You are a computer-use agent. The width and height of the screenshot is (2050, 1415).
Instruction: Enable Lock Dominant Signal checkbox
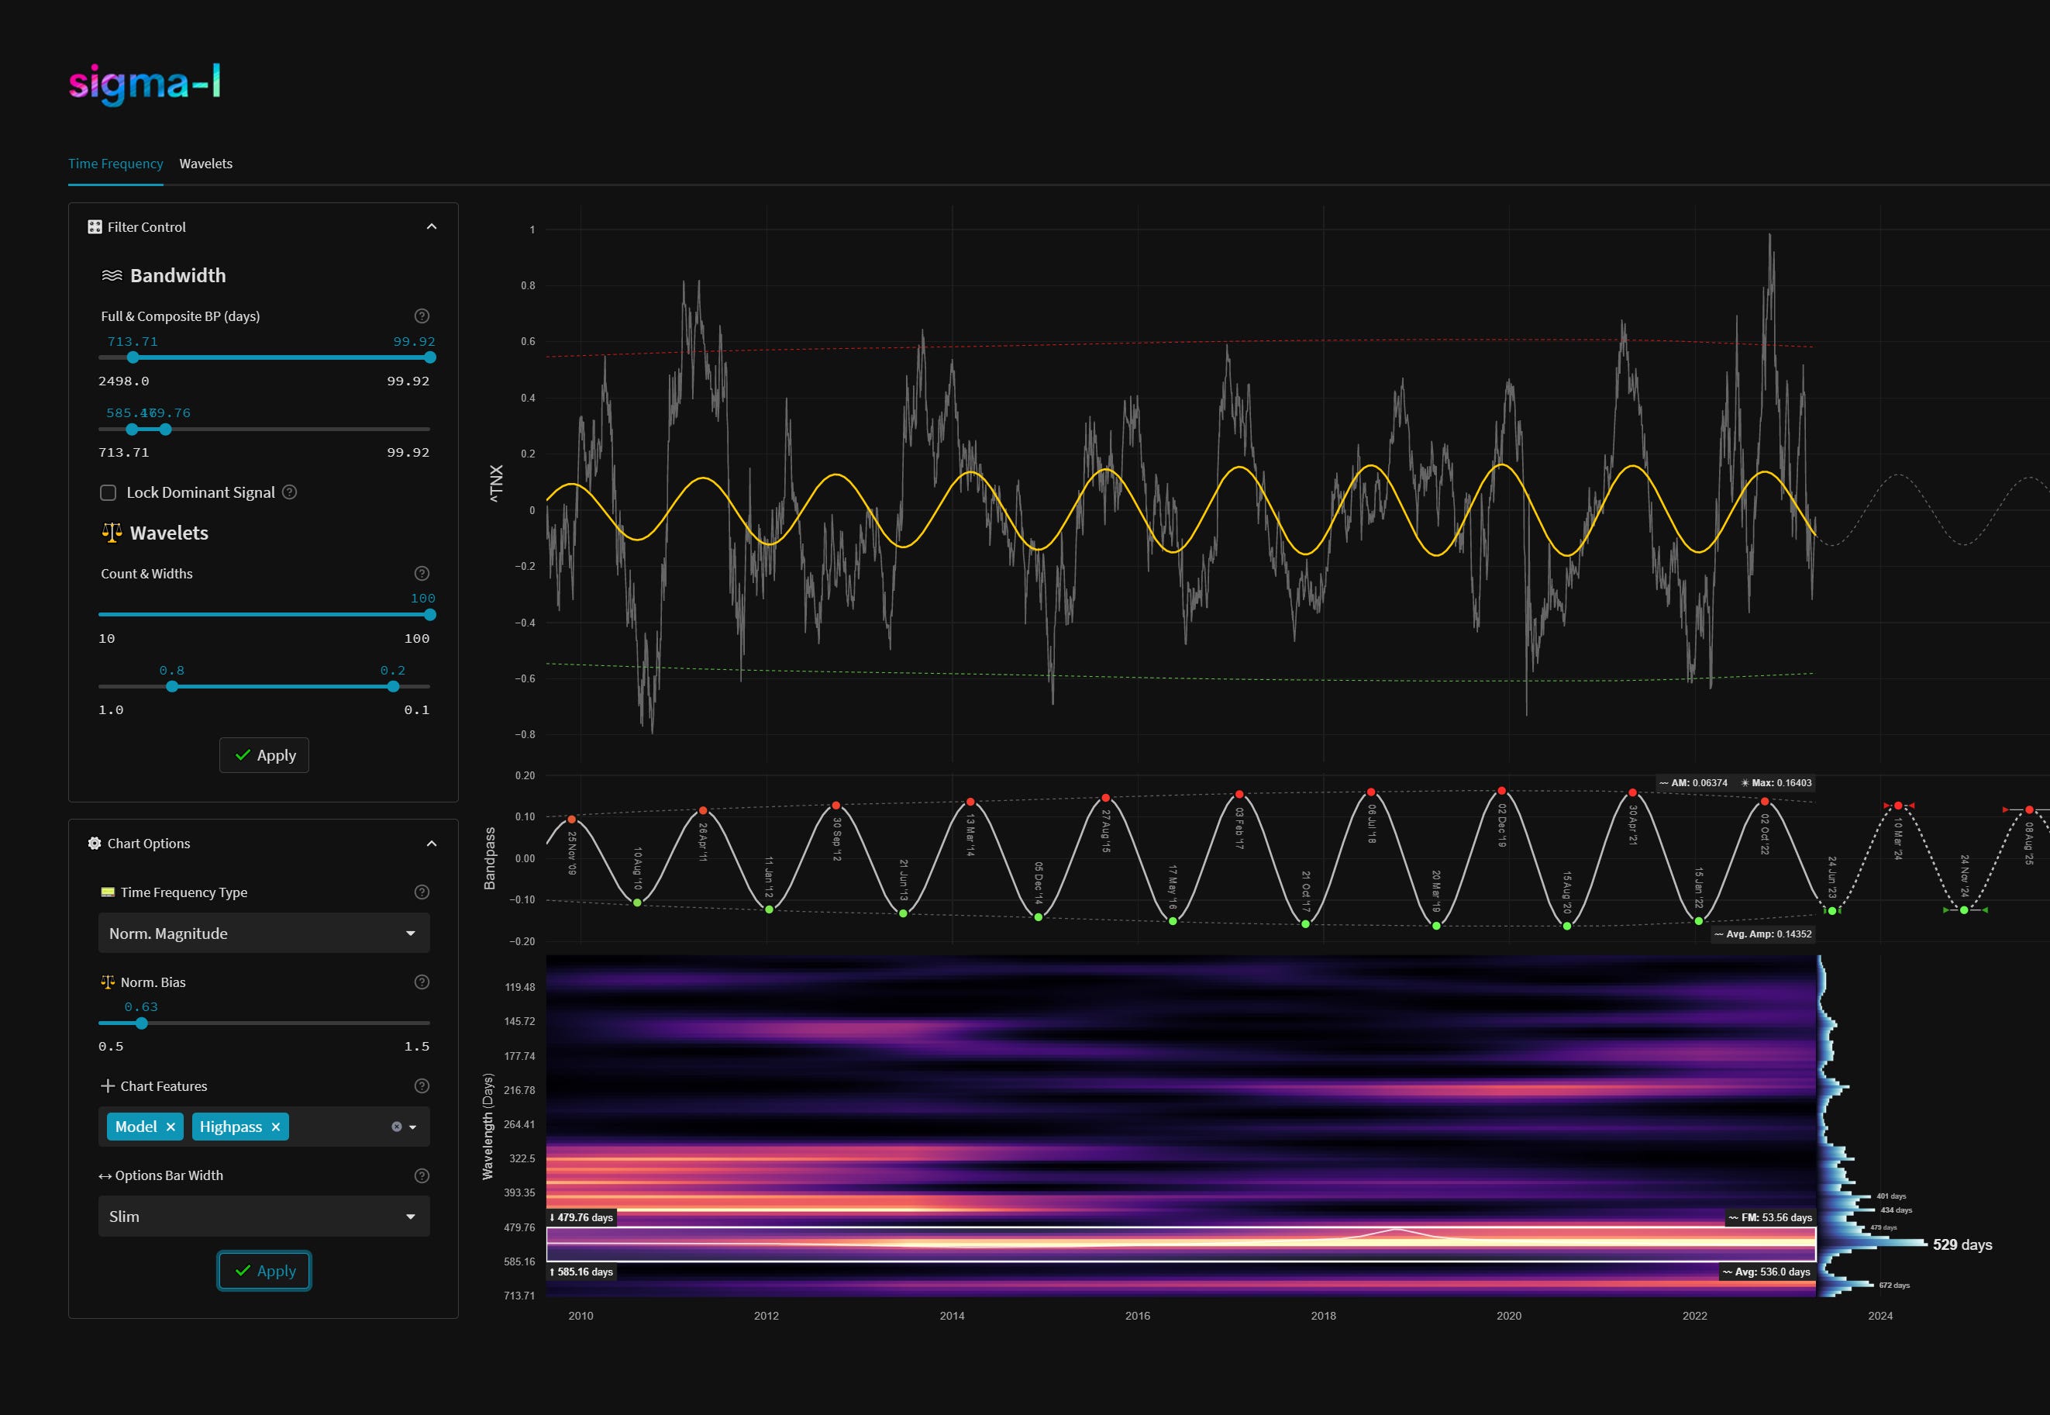(x=109, y=493)
